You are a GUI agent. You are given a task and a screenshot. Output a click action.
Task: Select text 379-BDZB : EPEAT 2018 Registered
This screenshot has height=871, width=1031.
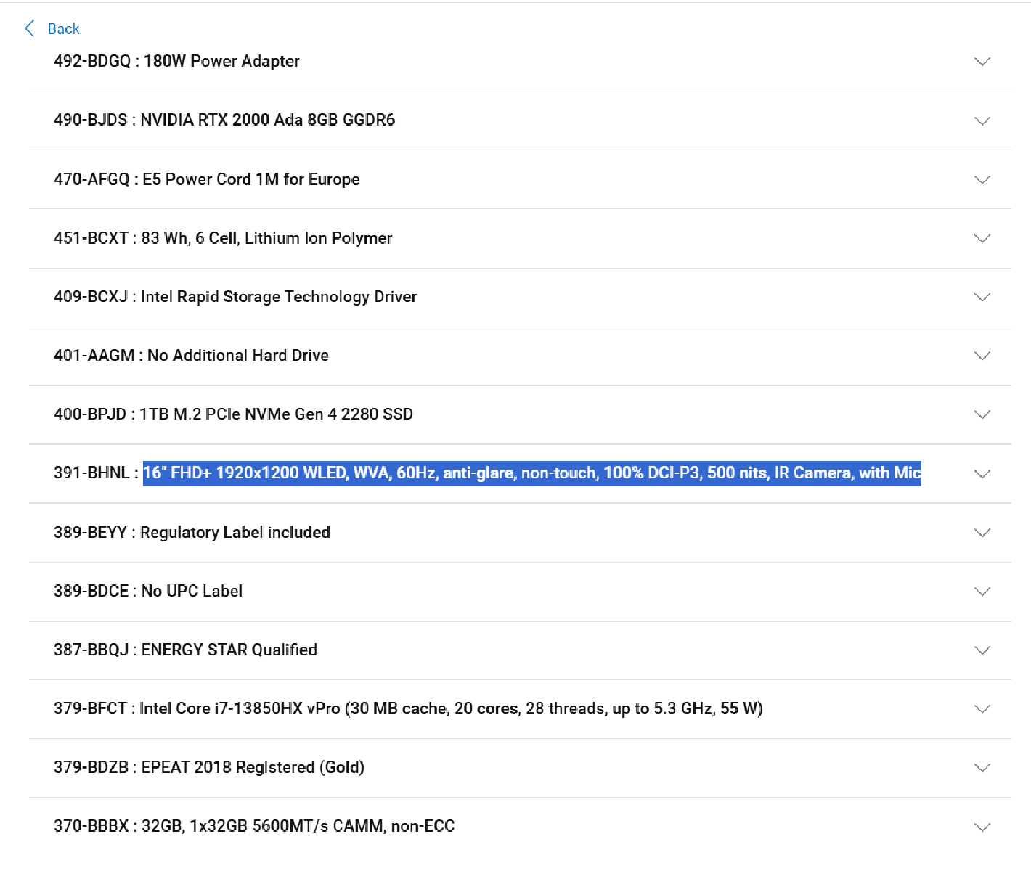tap(209, 767)
